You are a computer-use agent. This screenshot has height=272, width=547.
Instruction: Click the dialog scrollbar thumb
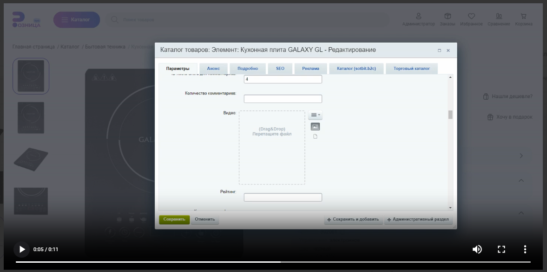[x=450, y=115]
